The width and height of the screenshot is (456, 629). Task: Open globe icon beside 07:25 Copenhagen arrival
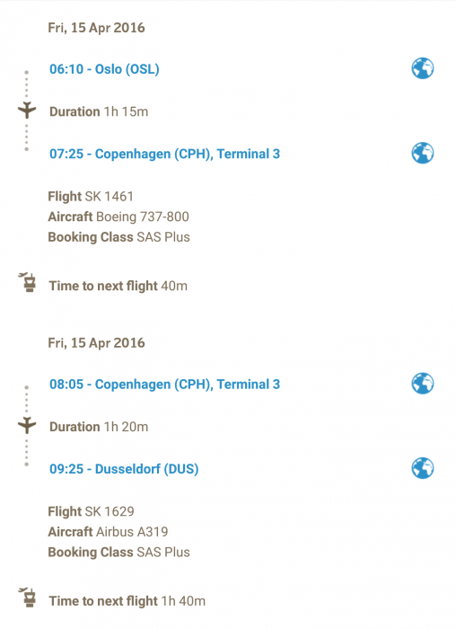point(423,153)
